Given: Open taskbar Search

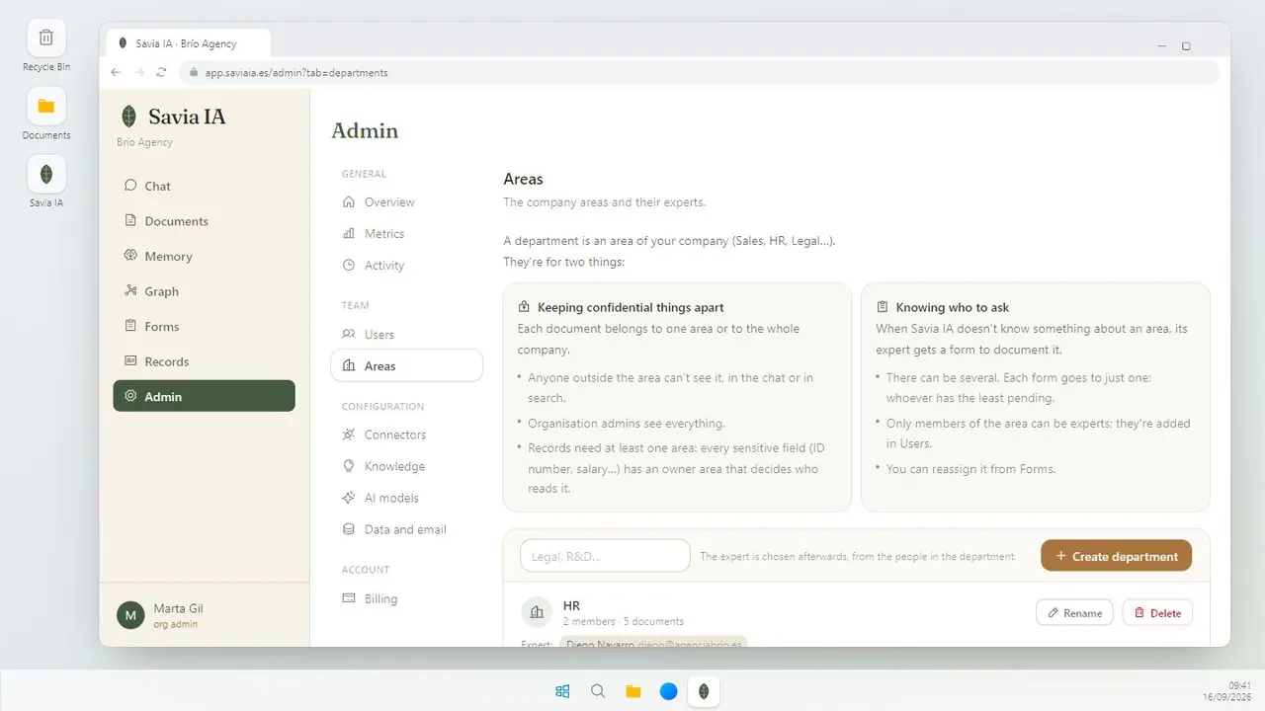Looking at the screenshot, I should tap(598, 691).
